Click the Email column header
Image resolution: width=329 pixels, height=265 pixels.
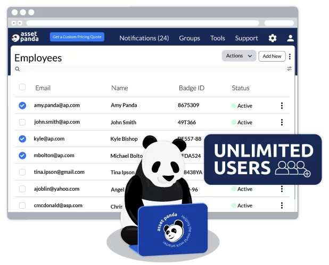tap(43, 88)
